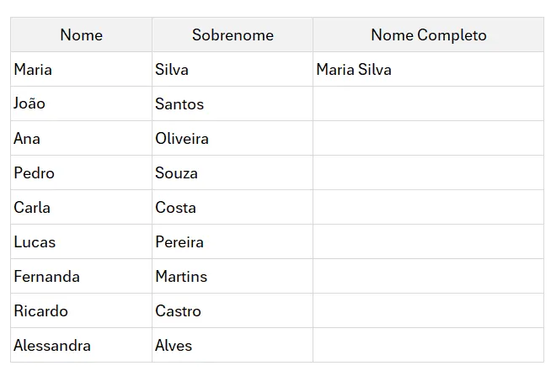
Task: Click the empty full-name cell beside Costa
Action: [x=428, y=207]
